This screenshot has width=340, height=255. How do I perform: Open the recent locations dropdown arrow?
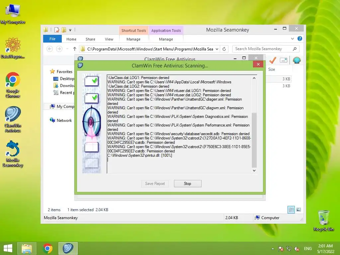(67, 49)
